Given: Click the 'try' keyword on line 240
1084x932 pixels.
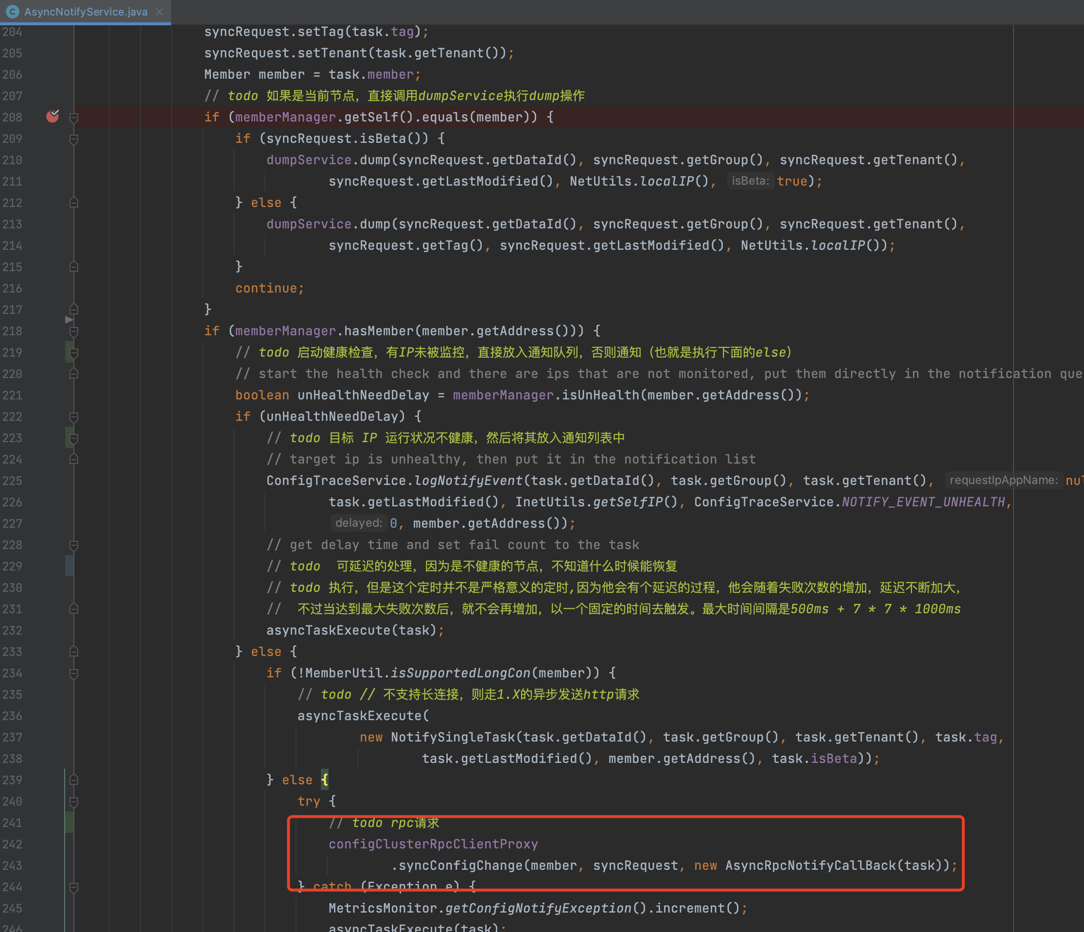Looking at the screenshot, I should 309,801.
